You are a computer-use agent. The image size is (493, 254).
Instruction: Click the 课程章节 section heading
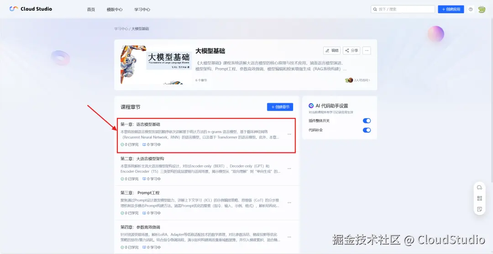click(x=131, y=107)
